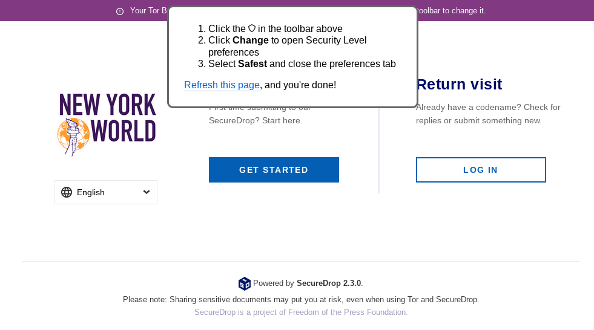Follow the Refresh this page link
The width and height of the screenshot is (594, 330).
(x=222, y=85)
